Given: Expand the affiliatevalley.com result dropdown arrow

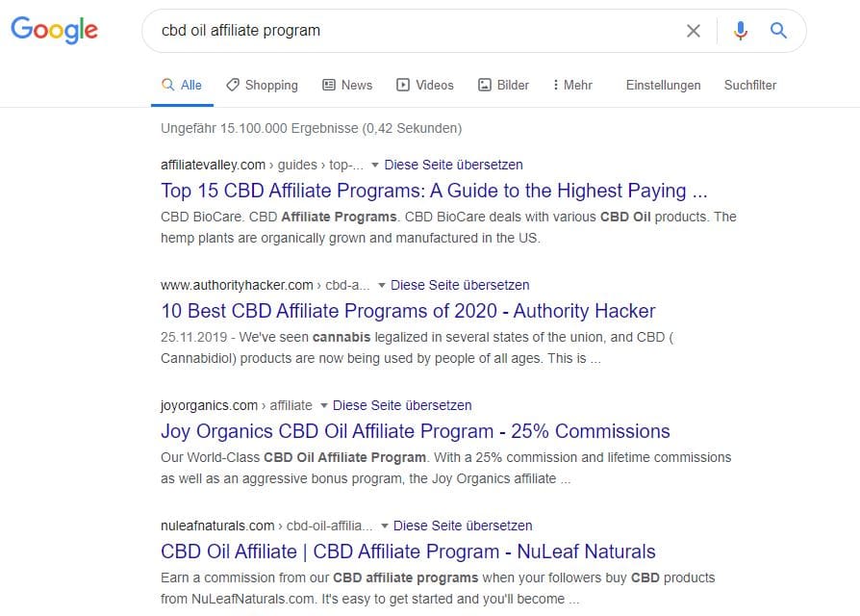Looking at the screenshot, I should pyautogui.click(x=375, y=165).
